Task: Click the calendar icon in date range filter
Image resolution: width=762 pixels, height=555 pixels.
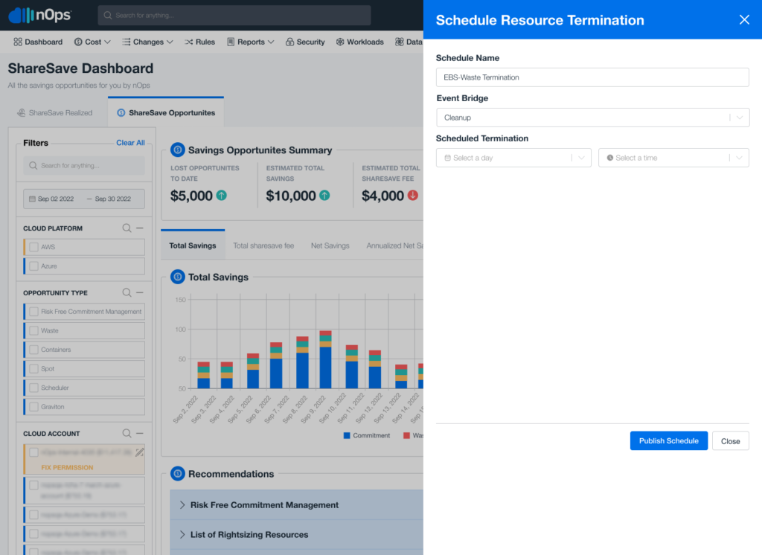Action: pyautogui.click(x=32, y=199)
